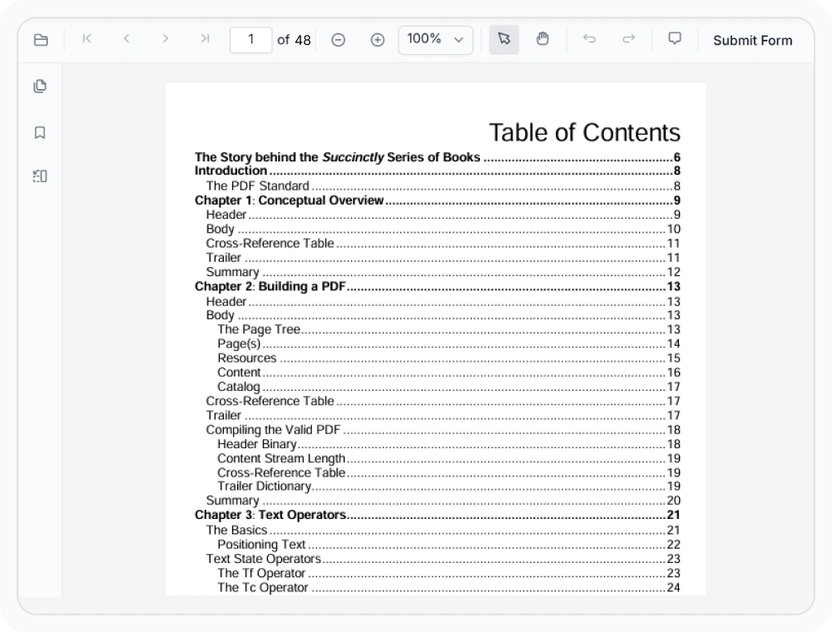Open 'The PDF Standard' contents entry
Image resolution: width=832 pixels, height=632 pixels.
[443, 186]
